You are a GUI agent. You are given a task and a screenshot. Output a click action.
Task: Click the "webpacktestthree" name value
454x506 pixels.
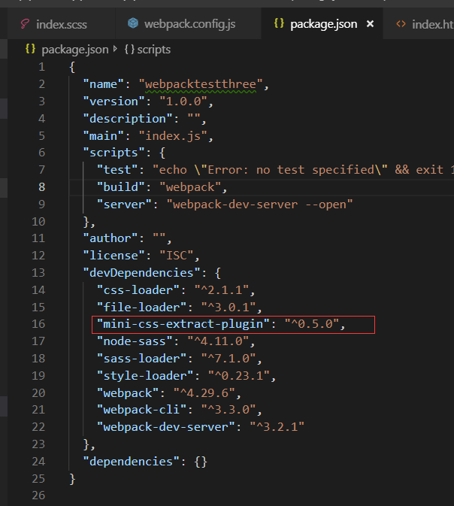(201, 84)
